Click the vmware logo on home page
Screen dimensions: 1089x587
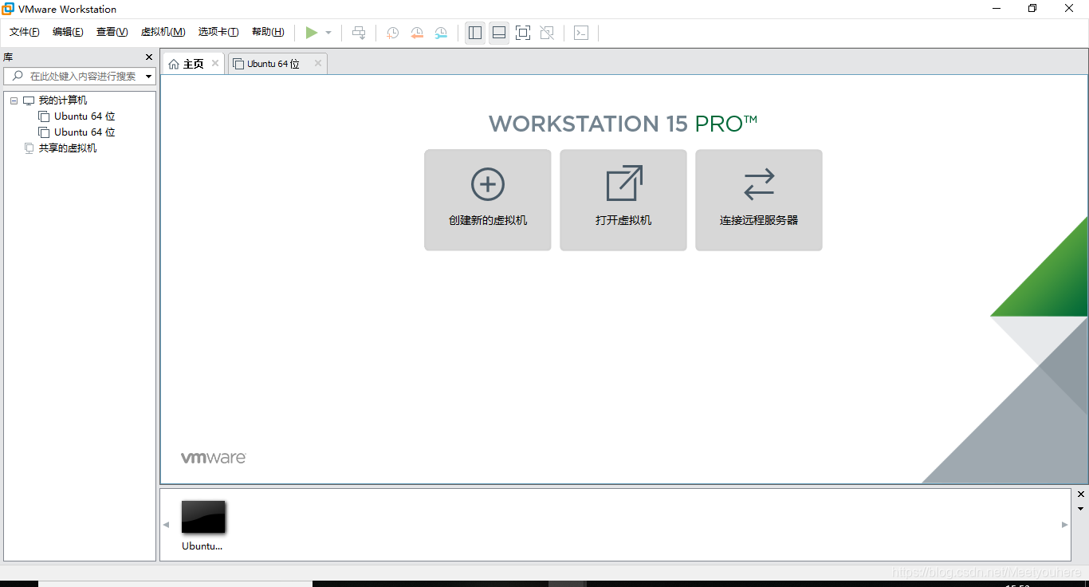(x=213, y=458)
